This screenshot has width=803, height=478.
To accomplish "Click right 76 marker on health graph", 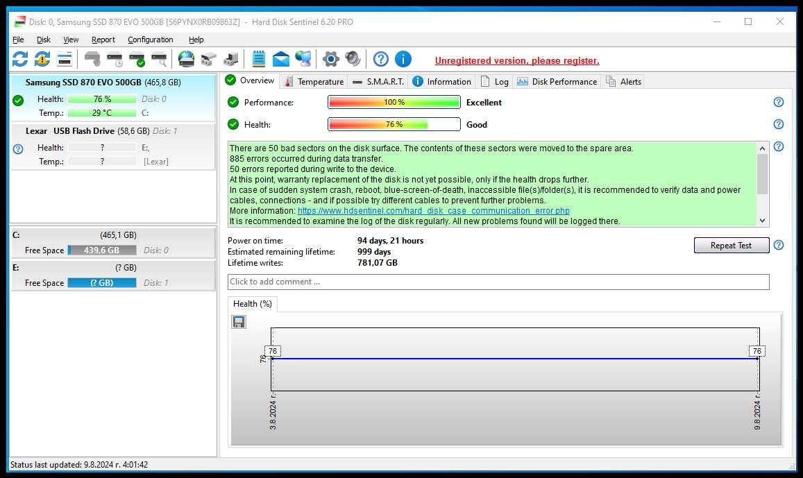I will [x=757, y=351].
